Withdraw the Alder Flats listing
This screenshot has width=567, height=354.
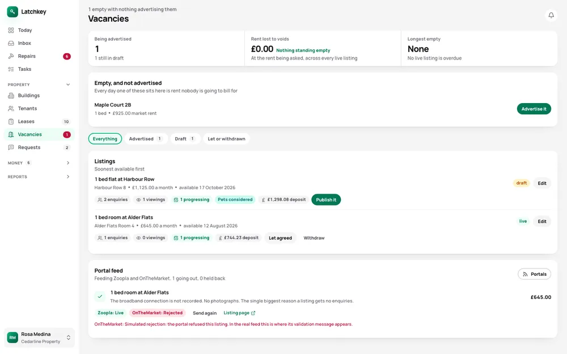coord(314,238)
